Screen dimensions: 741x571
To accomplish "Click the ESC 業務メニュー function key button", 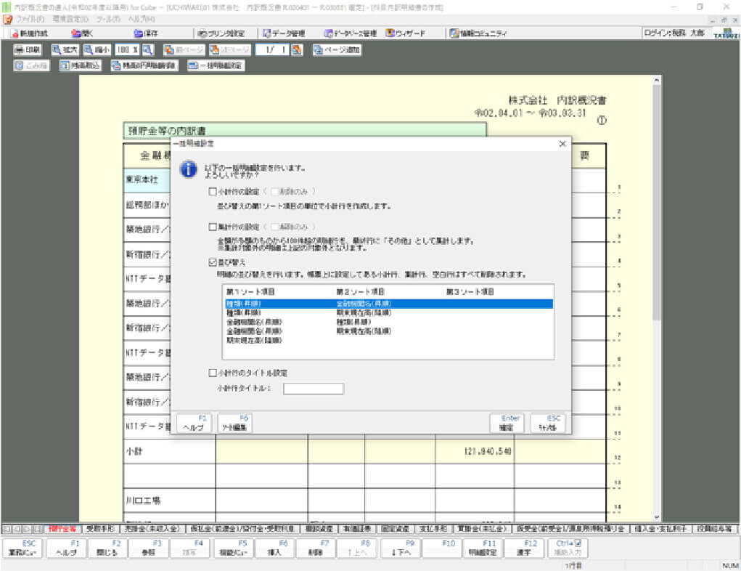I will [x=22, y=548].
